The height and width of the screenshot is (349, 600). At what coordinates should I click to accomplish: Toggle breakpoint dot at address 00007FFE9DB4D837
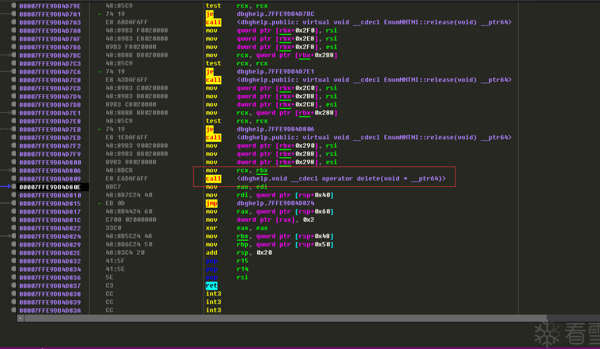coord(13,286)
